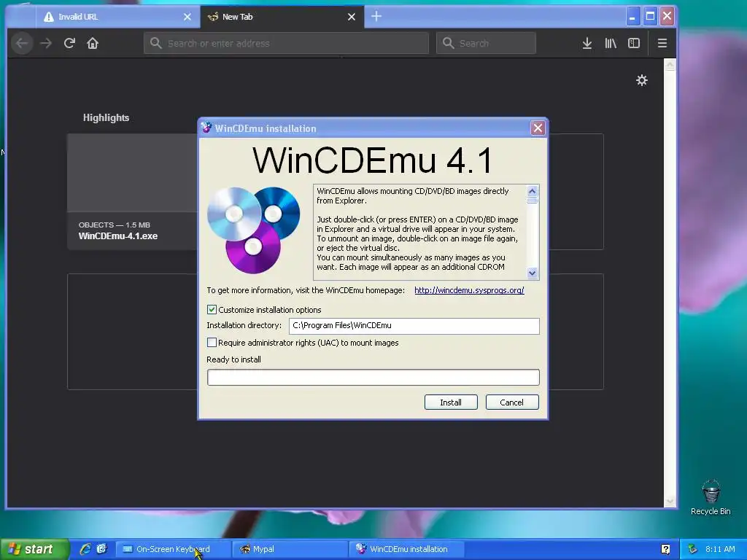The image size is (747, 560).
Task: Launch Internet Explorer from quick launch
Action: (x=85, y=549)
